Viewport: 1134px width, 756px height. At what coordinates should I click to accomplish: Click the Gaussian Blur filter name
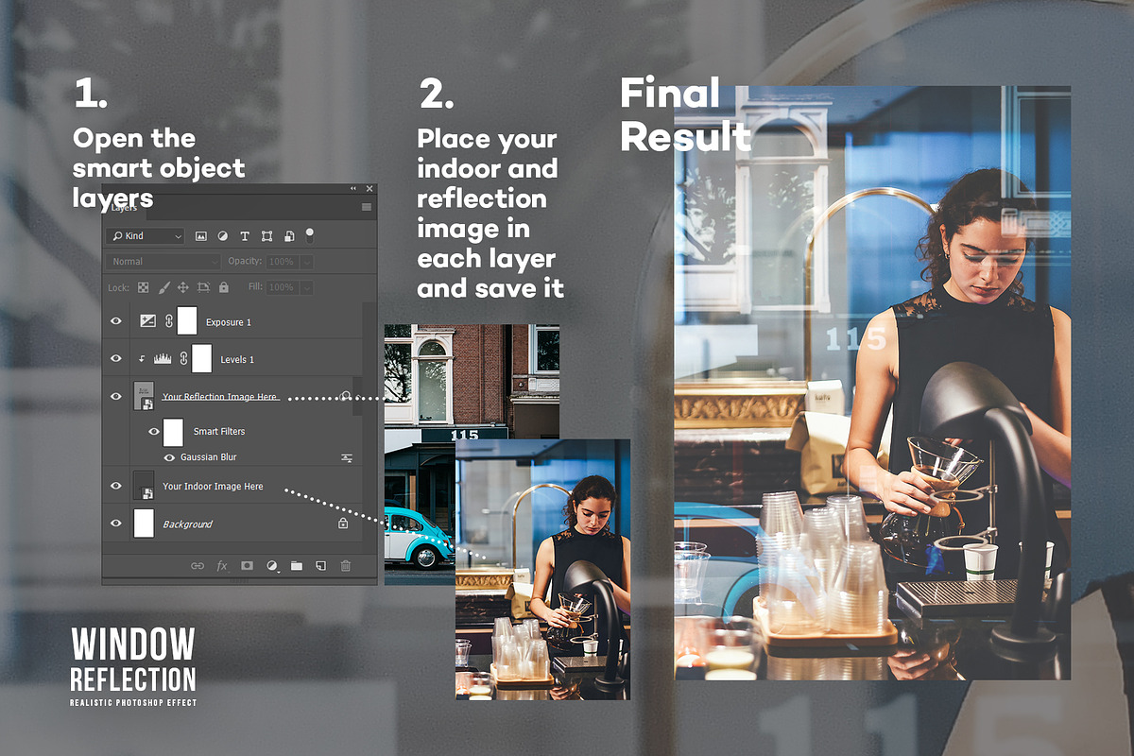[208, 457]
